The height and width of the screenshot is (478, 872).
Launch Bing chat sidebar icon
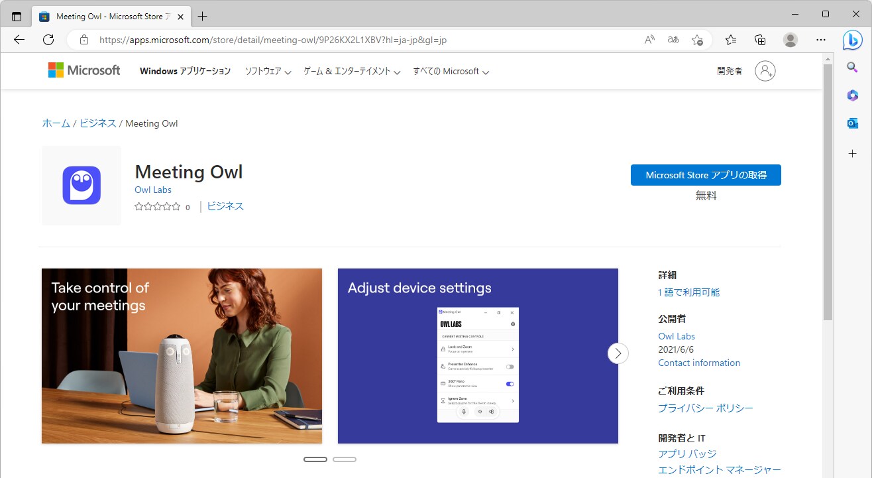pos(852,40)
